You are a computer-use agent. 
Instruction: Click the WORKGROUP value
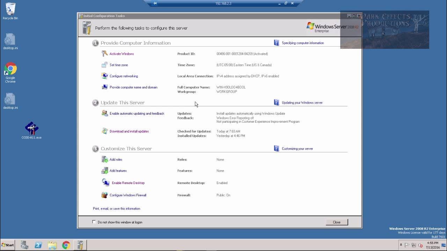coord(227,92)
